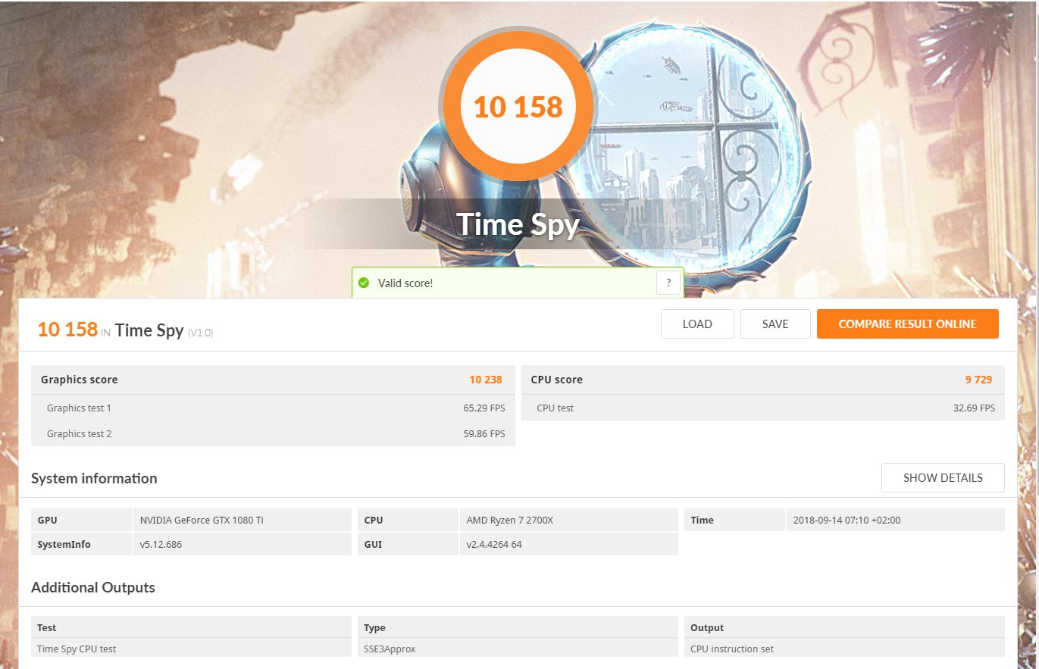Click the (V1.0) version label

[200, 333]
